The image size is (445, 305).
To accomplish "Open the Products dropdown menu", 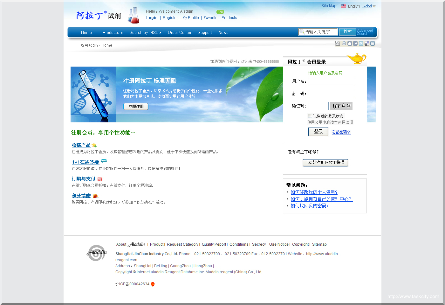I will 113,33.
